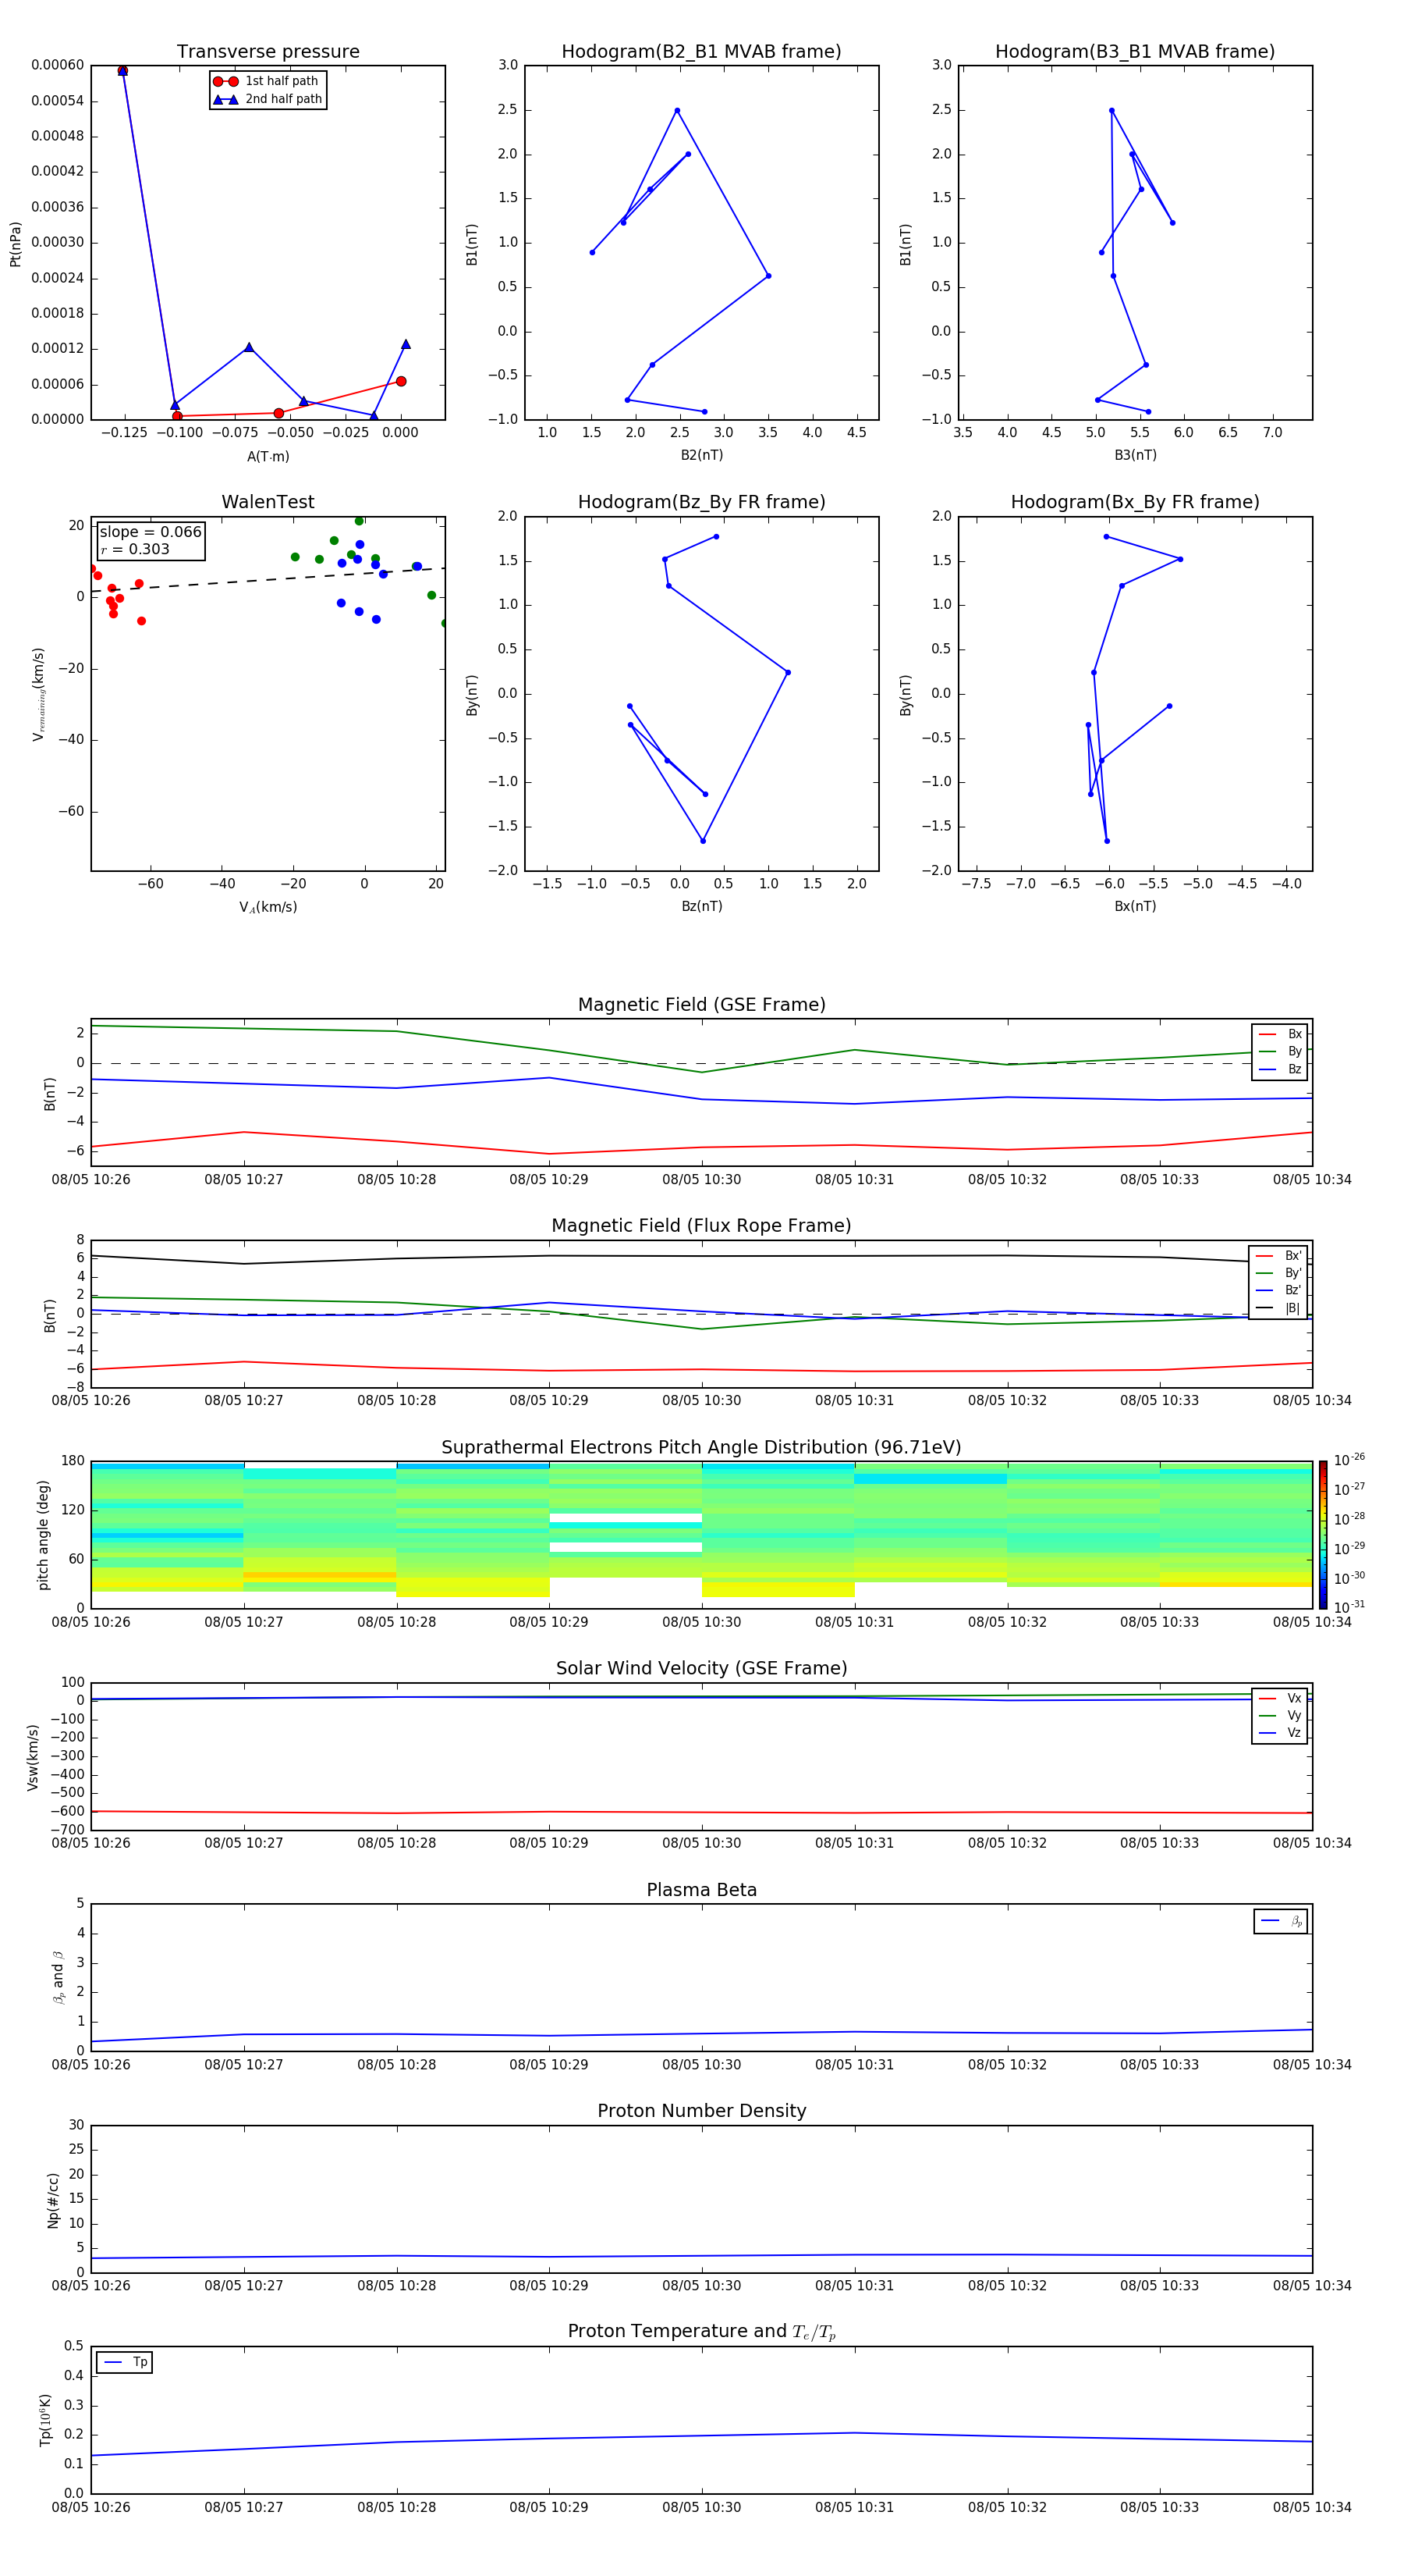
Task: Click the "V_remaining(km/s)" y-axis label
Action: (39, 694)
